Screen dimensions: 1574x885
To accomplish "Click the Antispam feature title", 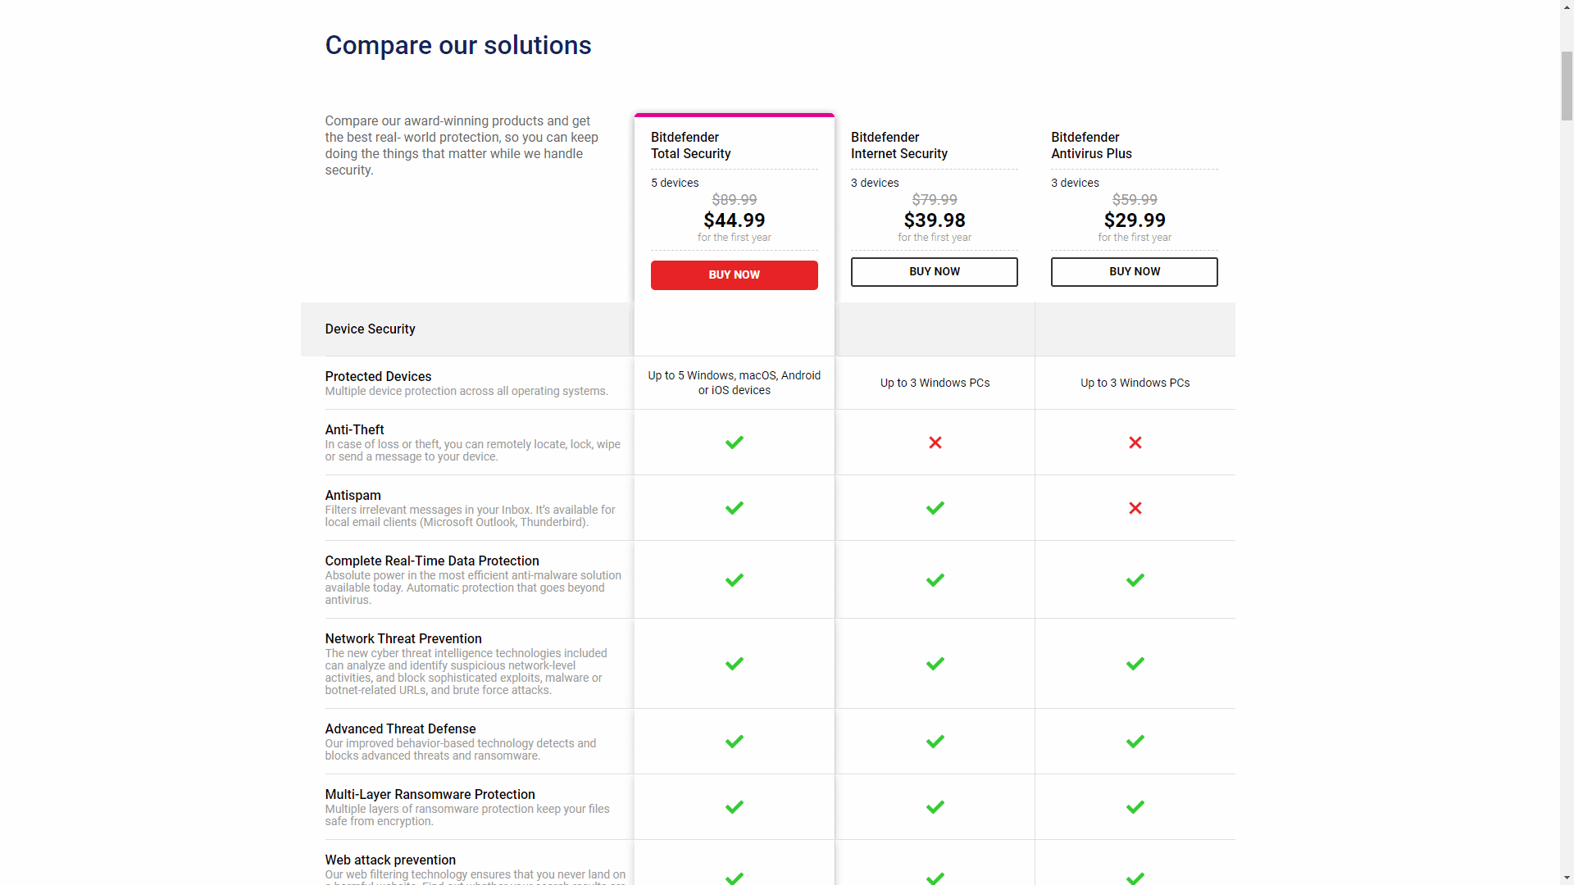I will tap(353, 495).
